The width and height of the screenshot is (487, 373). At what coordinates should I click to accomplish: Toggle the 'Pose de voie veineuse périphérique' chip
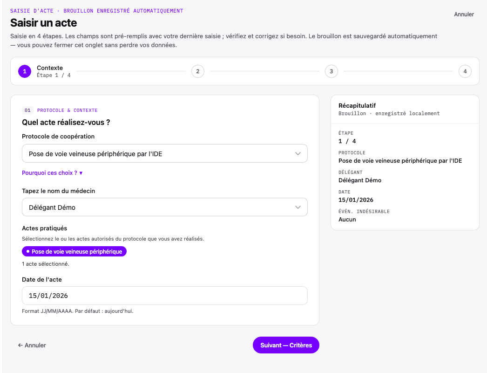tap(74, 251)
